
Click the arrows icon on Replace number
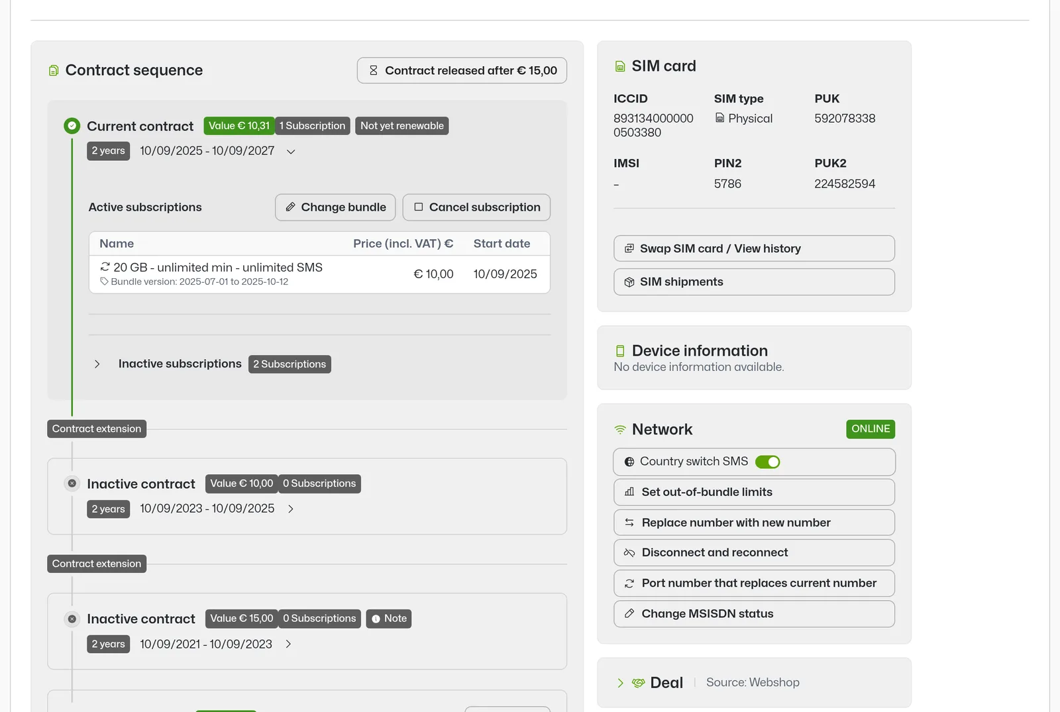[x=629, y=523]
